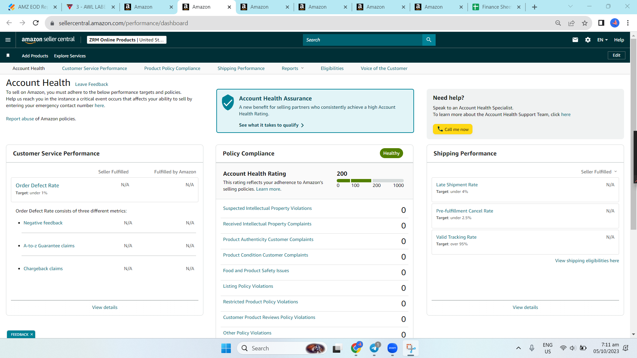Open the Shipping Performance tab
The height and width of the screenshot is (358, 637).
pyautogui.click(x=241, y=68)
